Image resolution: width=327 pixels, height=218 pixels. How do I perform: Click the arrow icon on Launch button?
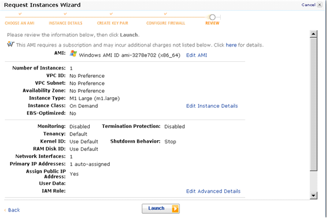(x=175, y=209)
